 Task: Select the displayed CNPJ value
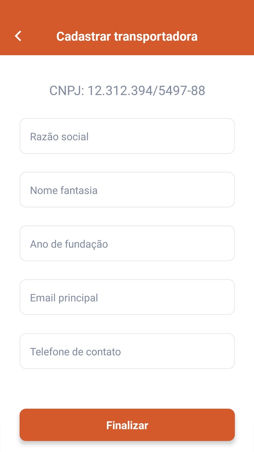[x=127, y=90]
